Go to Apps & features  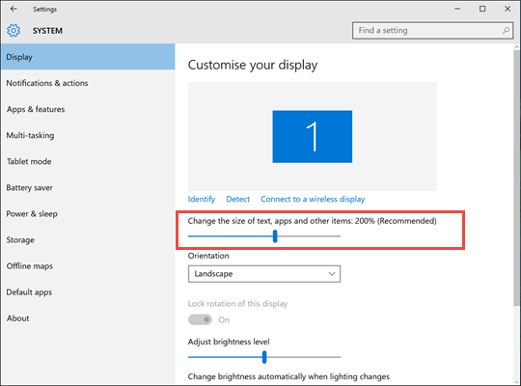(36, 109)
